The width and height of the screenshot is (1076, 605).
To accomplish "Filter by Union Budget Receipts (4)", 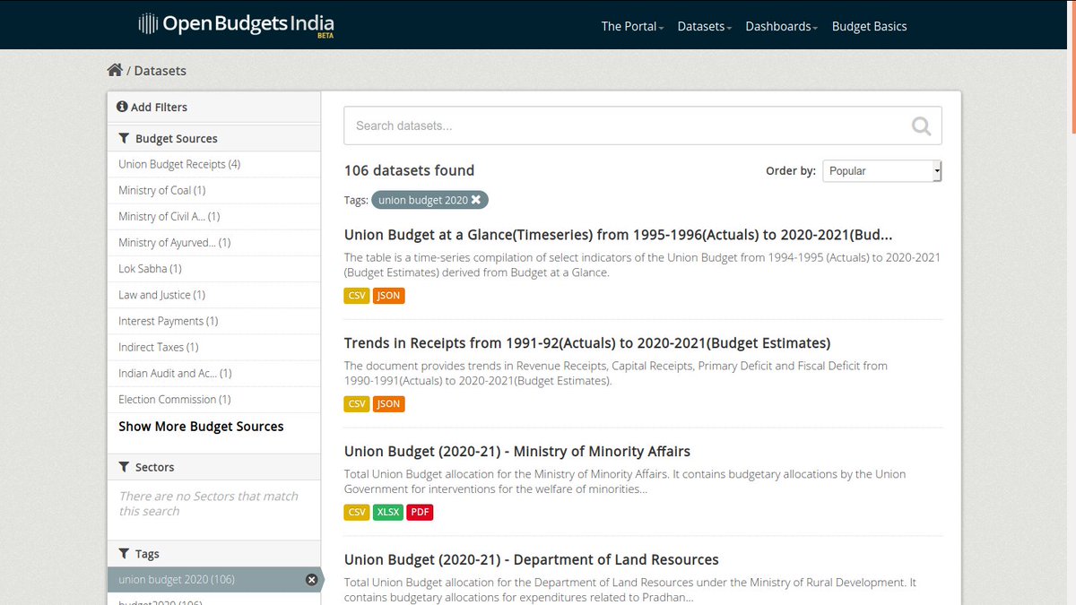I will 213,164.
